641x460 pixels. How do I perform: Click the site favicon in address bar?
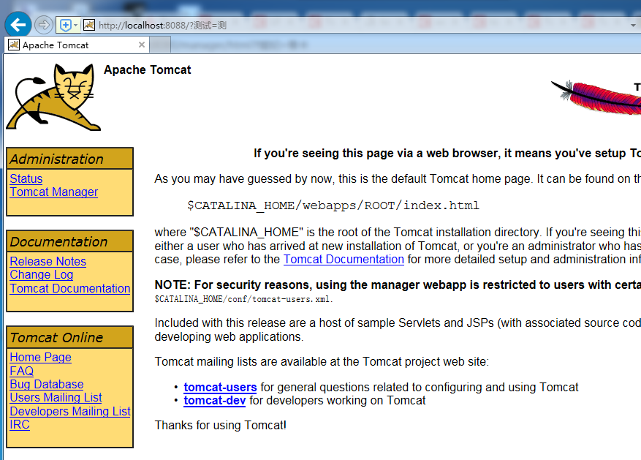[x=89, y=25]
